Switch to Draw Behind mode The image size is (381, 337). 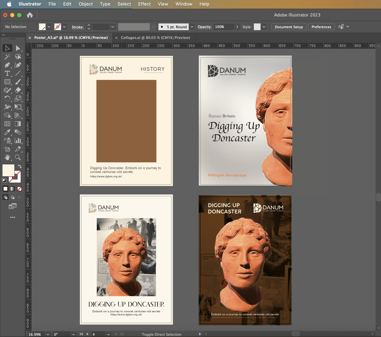tap(13, 197)
